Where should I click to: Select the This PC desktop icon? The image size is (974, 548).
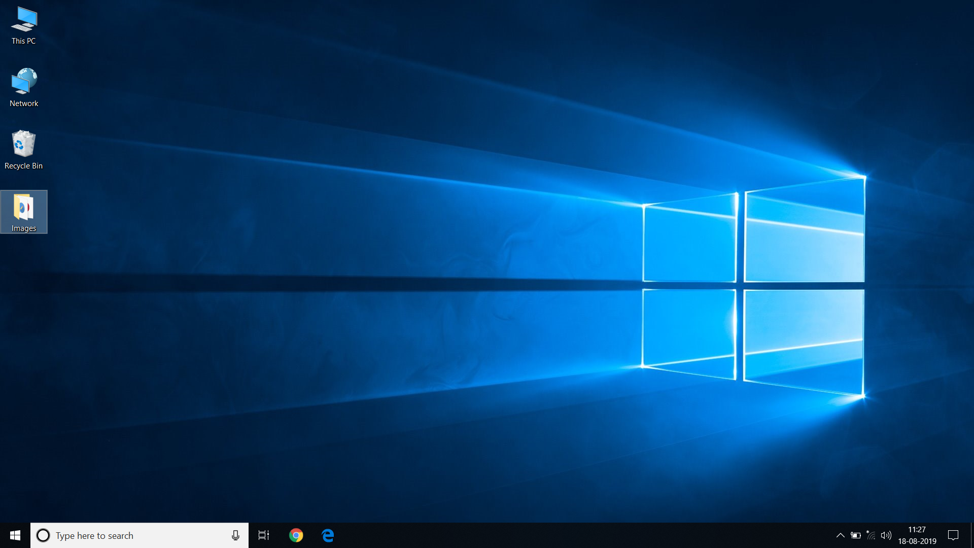point(24,26)
